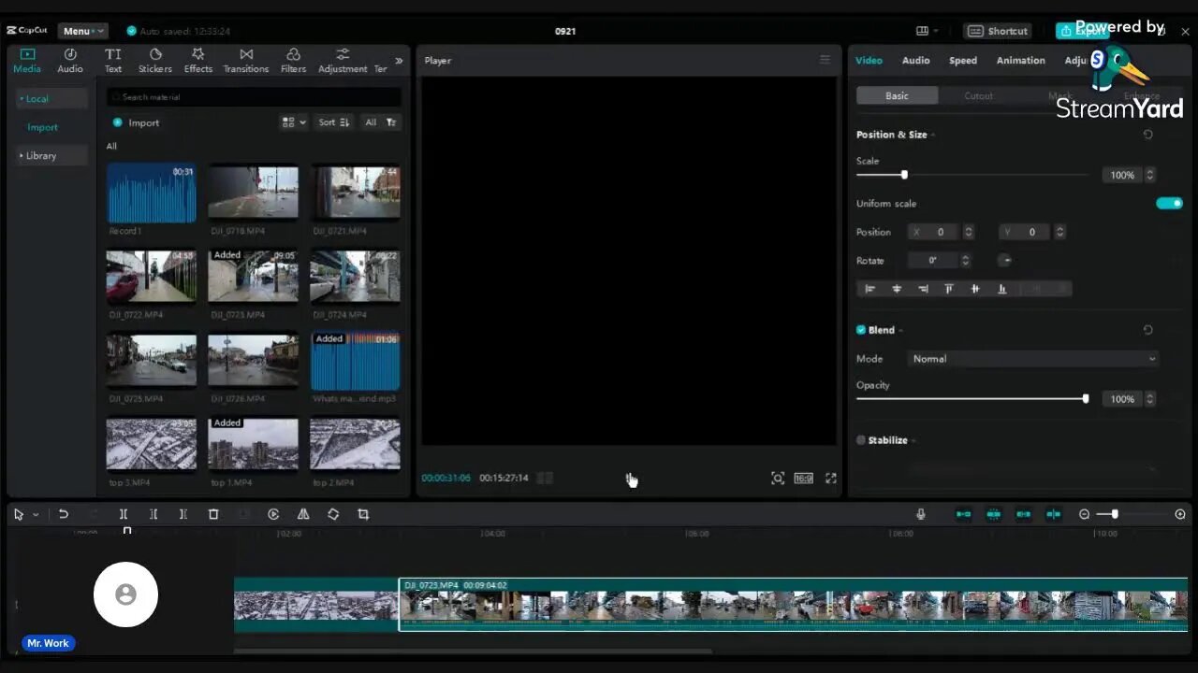Open the Player panel menu icon

[x=825, y=60]
